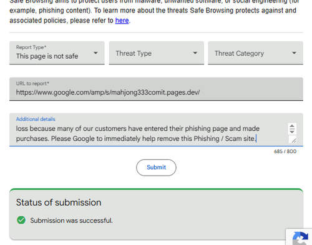This screenshot has height=245, width=312.
Task: Open the Threat Type dropdown
Action: (x=157, y=53)
